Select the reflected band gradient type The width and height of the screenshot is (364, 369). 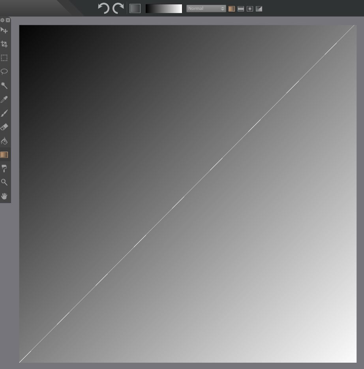point(241,9)
